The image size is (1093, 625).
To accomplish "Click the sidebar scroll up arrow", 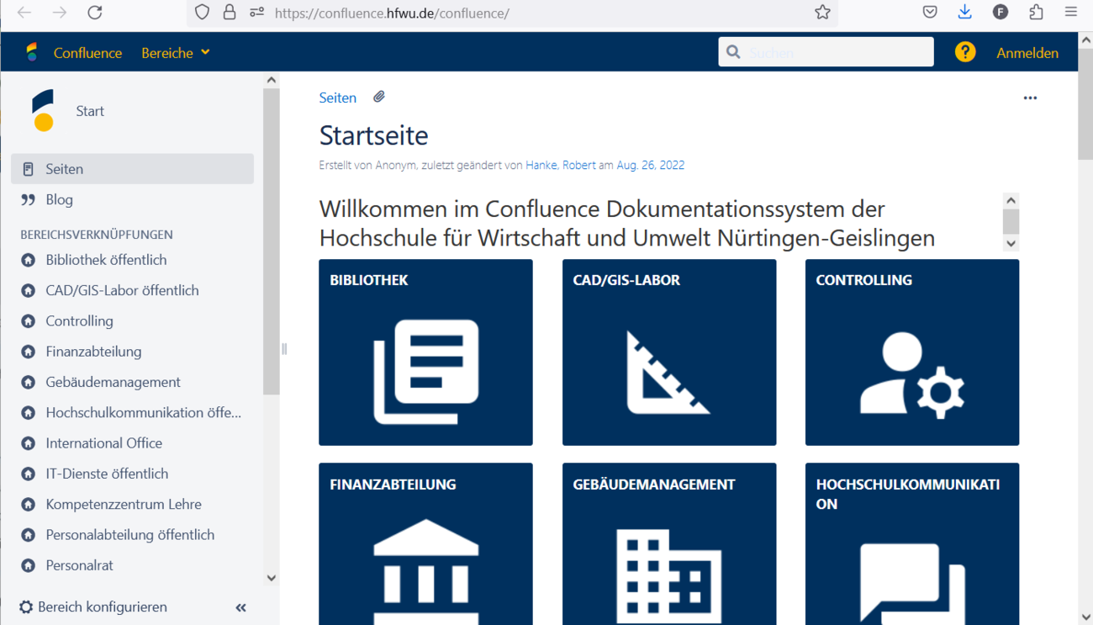I will coord(271,81).
